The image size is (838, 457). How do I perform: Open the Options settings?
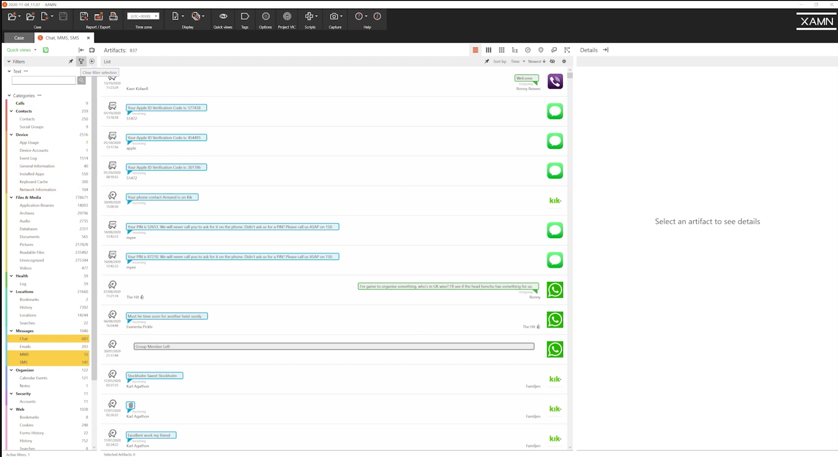pyautogui.click(x=265, y=20)
